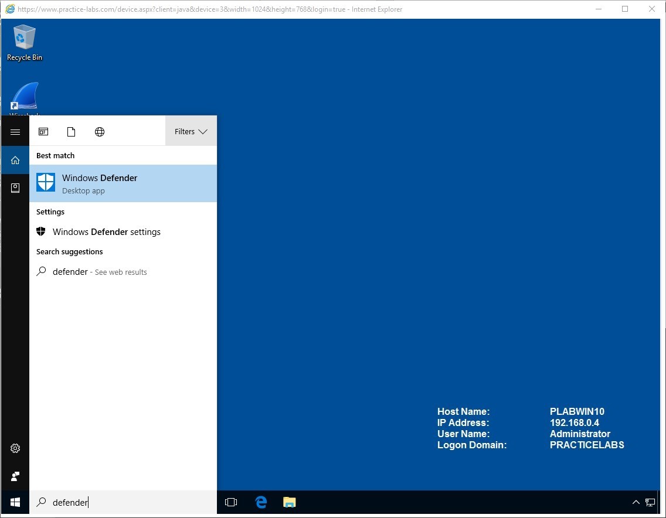Click the IP Address: label
Image resolution: width=666 pixels, height=518 pixels.
pos(463,422)
